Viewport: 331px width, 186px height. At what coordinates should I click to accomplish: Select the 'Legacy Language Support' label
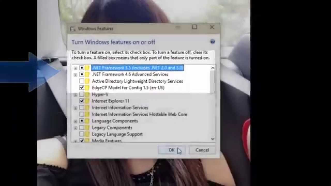pos(117,134)
